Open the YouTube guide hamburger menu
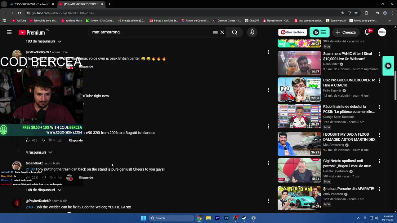 9,32
